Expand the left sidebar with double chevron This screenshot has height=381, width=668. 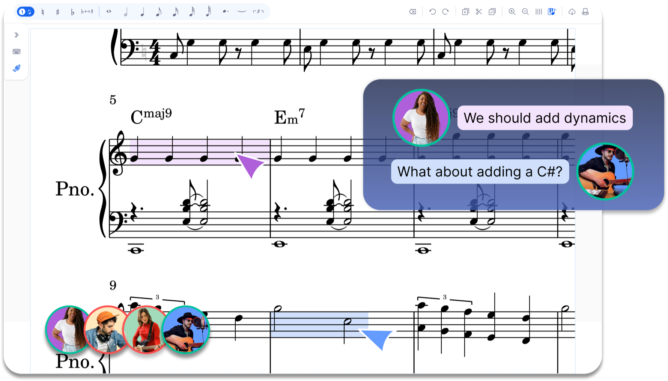(x=17, y=35)
